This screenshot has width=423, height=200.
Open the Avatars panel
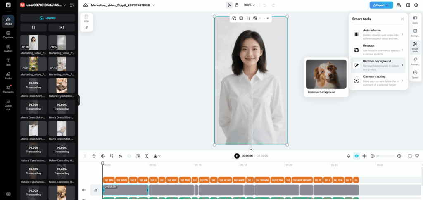pyautogui.click(x=8, y=49)
